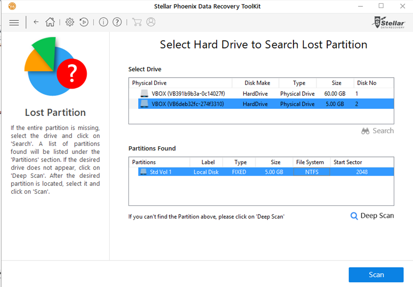
Task: Go back with the arrow icon
Action: click(x=36, y=22)
